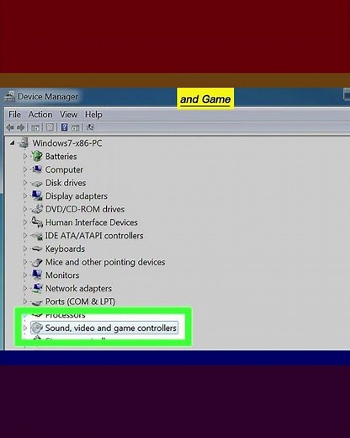Select the Batteries label
This screenshot has width=350, height=438.
[x=61, y=156]
